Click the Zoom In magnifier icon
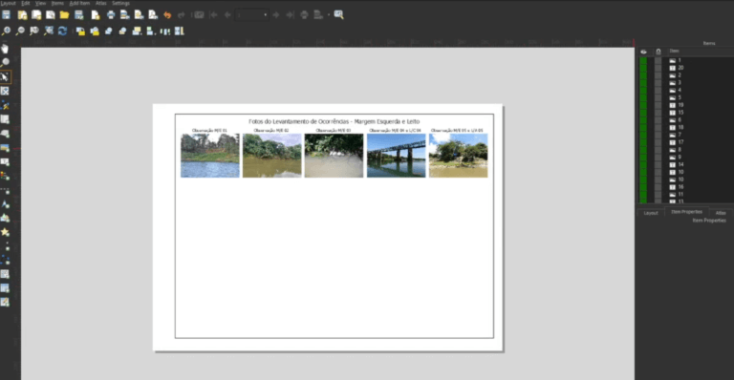The width and height of the screenshot is (734, 380). (x=6, y=31)
